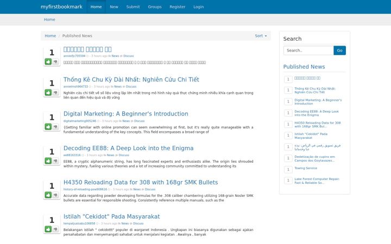Click News category under Istilah Cekidot post
391x244 pixels.
[x=125, y=223]
